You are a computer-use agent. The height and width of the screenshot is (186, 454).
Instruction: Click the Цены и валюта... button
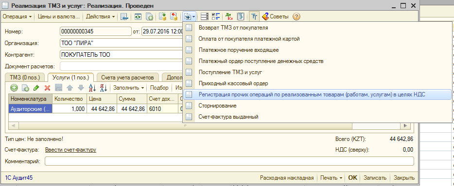point(59,16)
